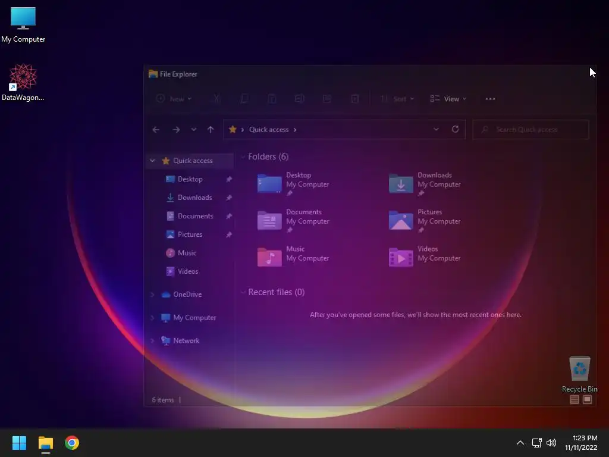Select My Computer in navigation pane
Image resolution: width=609 pixels, height=457 pixels.
[194, 318]
